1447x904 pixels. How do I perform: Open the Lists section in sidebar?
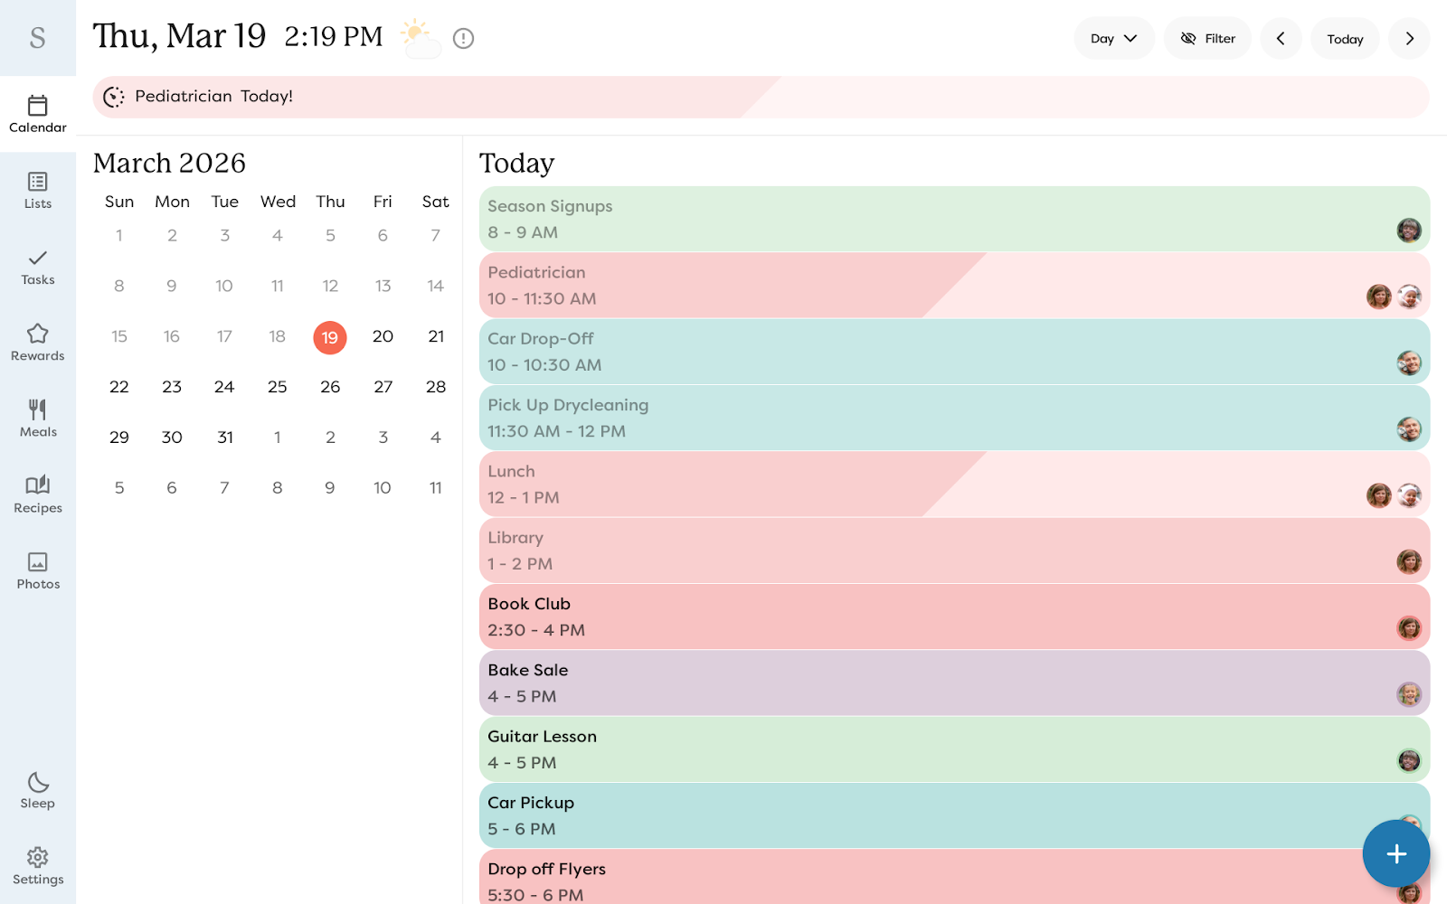38,191
